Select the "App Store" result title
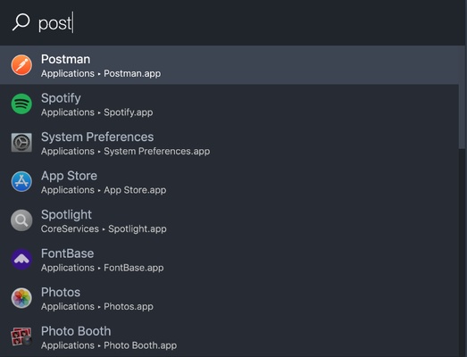Screen dimensions: 467x357 tap(69, 176)
